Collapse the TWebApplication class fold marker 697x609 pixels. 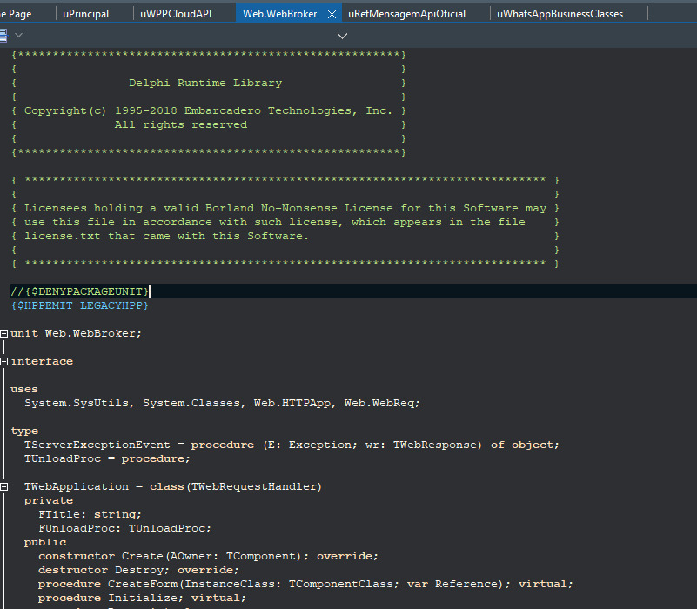pos(4,486)
